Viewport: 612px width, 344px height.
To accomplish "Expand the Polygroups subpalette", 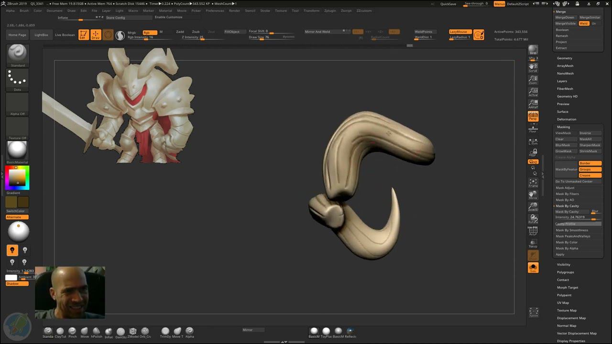I will (x=565, y=272).
